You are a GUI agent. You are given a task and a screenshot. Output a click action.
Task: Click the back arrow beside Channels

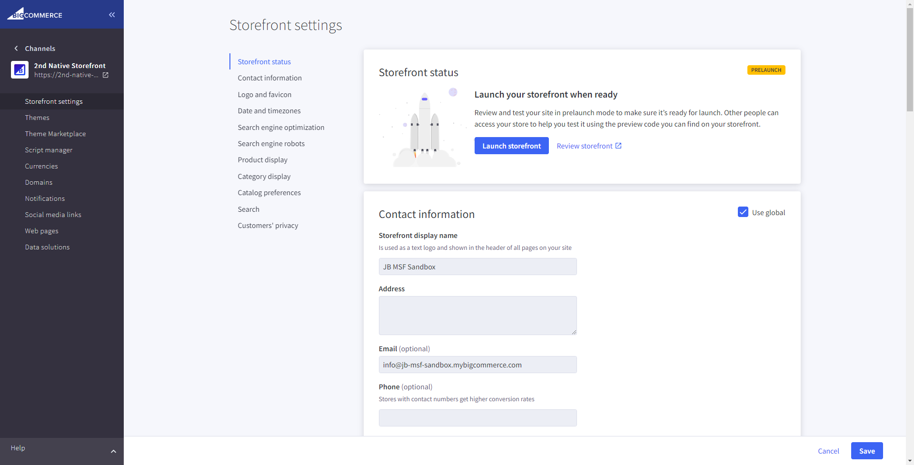16,49
